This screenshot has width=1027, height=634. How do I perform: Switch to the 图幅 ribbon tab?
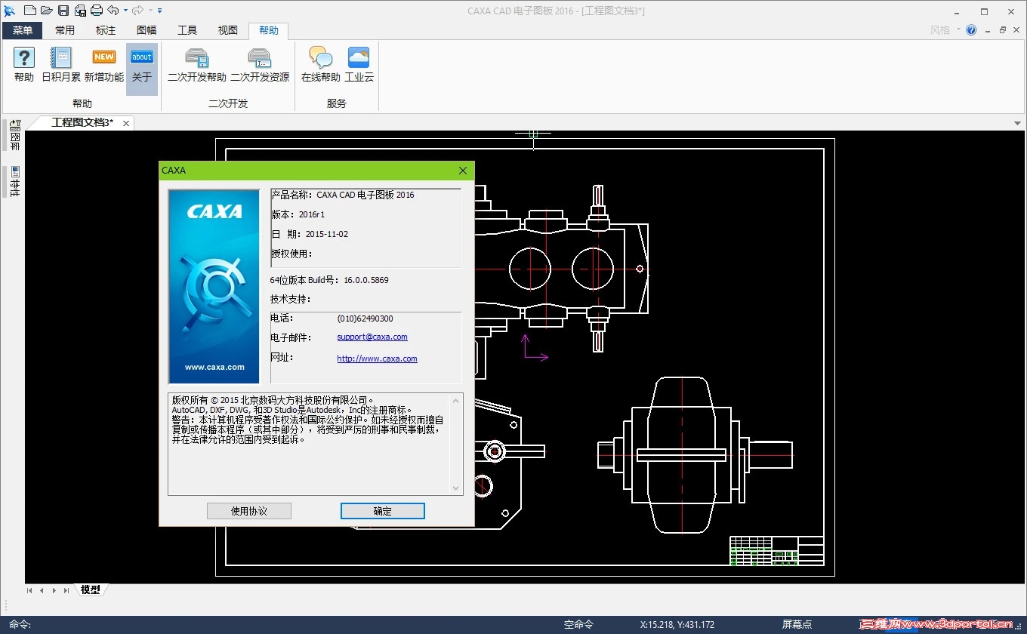click(146, 30)
